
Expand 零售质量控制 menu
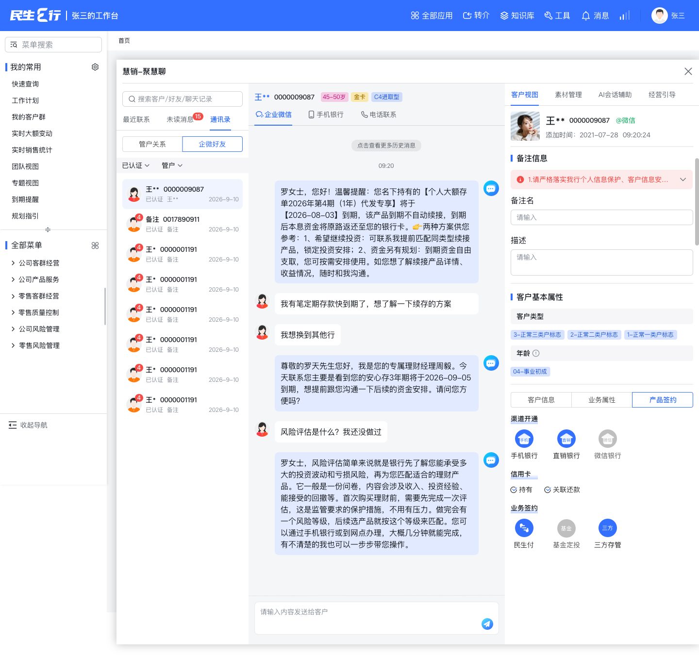pyautogui.click(x=35, y=312)
